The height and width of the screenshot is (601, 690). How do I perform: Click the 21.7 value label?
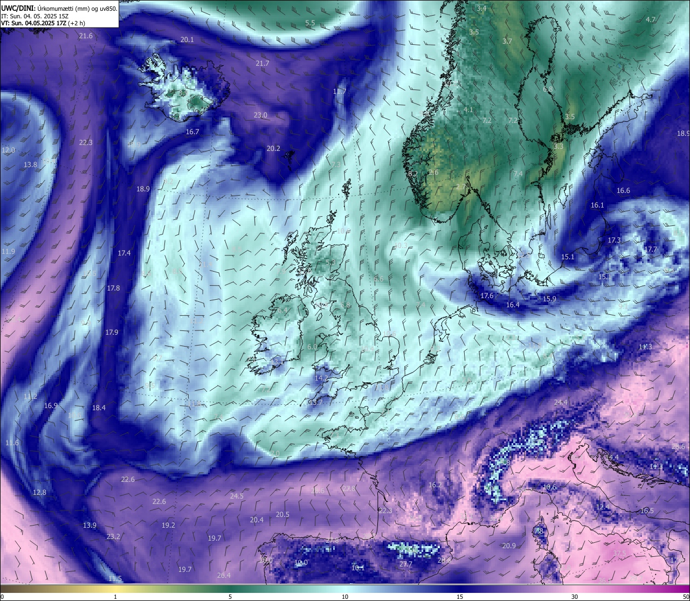(262, 64)
